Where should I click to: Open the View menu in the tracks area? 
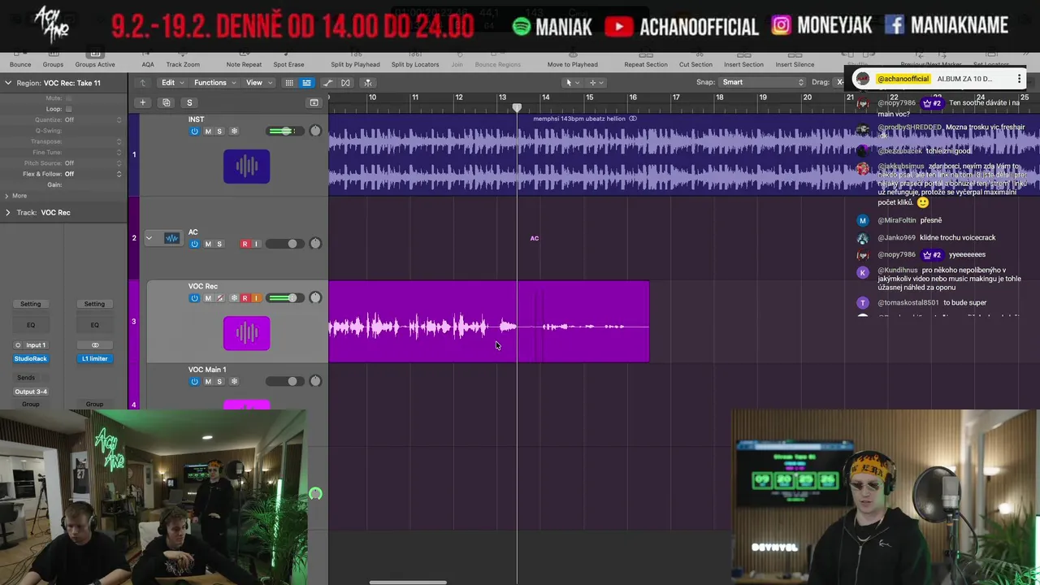click(x=258, y=82)
